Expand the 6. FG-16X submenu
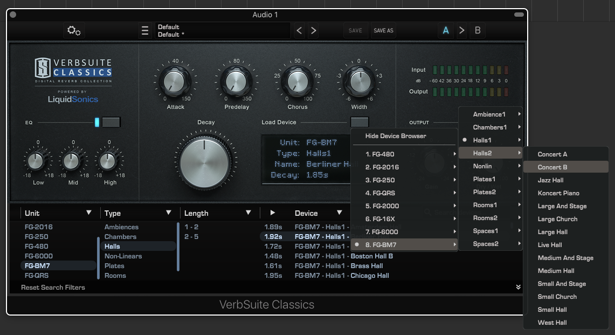 click(404, 219)
